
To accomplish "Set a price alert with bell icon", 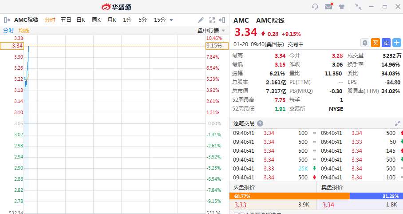I will click(365, 43).
